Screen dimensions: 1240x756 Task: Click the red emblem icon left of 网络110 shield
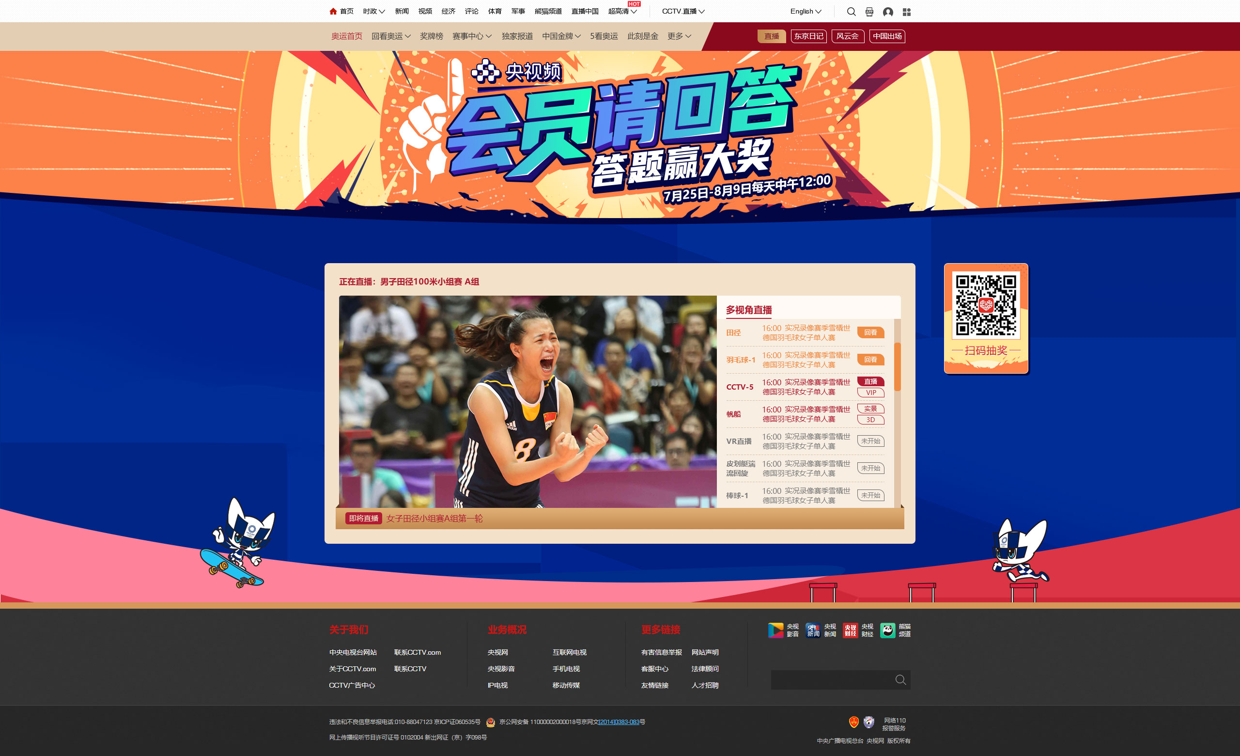coord(853,722)
